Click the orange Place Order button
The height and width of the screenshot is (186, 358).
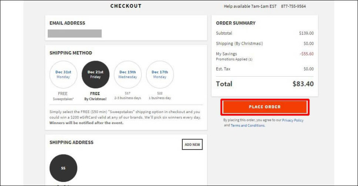[265, 107]
